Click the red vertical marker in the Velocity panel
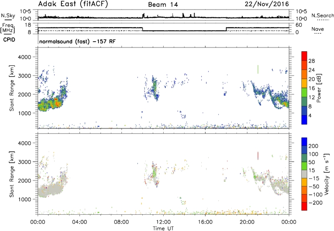This screenshot has height=231, width=334. 258,156
